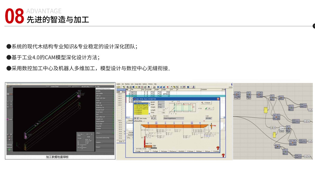The height and width of the screenshot is (169, 315).
Task: Select the '3 RAFTER' table row
Action: coord(175,92)
